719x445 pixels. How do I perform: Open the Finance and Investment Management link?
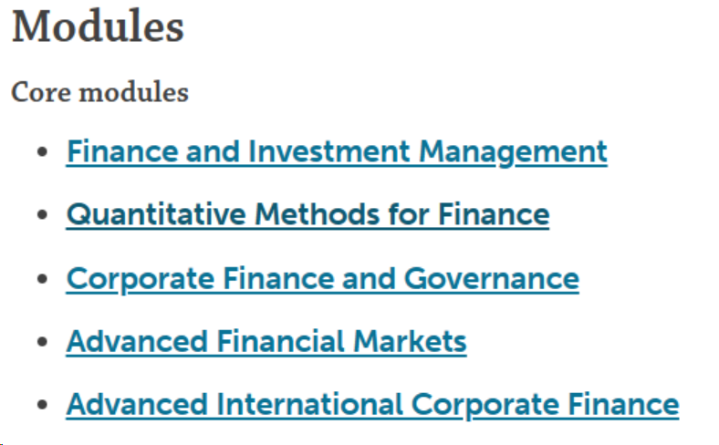pyautogui.click(x=336, y=150)
